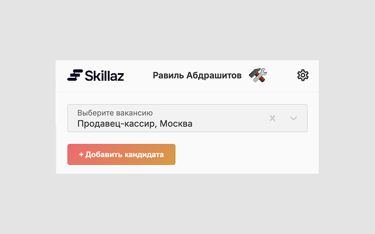Viewport: 375px width, 234px height.
Task: Click the hammer and wrench icon
Action: tap(258, 75)
